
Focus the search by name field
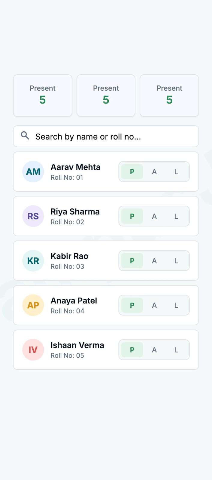[106, 136]
